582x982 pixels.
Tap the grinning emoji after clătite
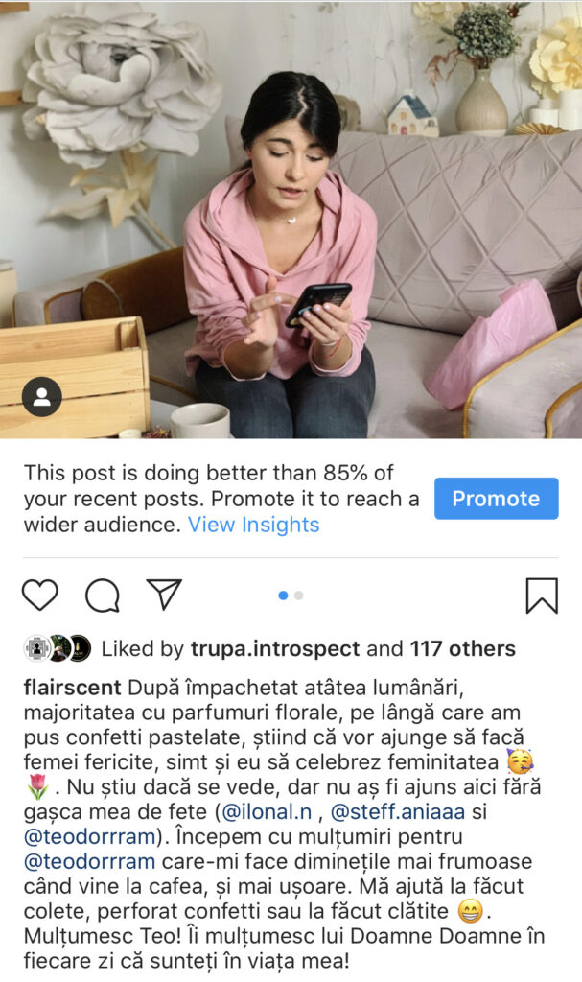tap(470, 911)
